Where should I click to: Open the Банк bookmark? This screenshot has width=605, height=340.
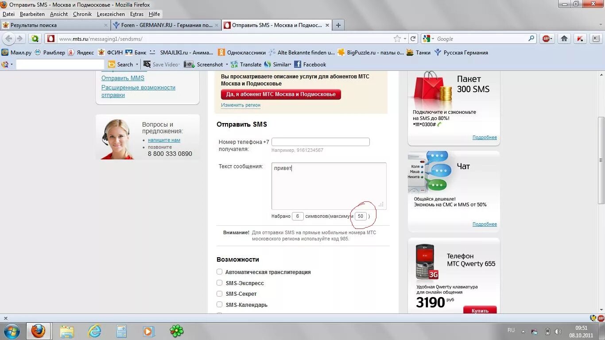136,52
